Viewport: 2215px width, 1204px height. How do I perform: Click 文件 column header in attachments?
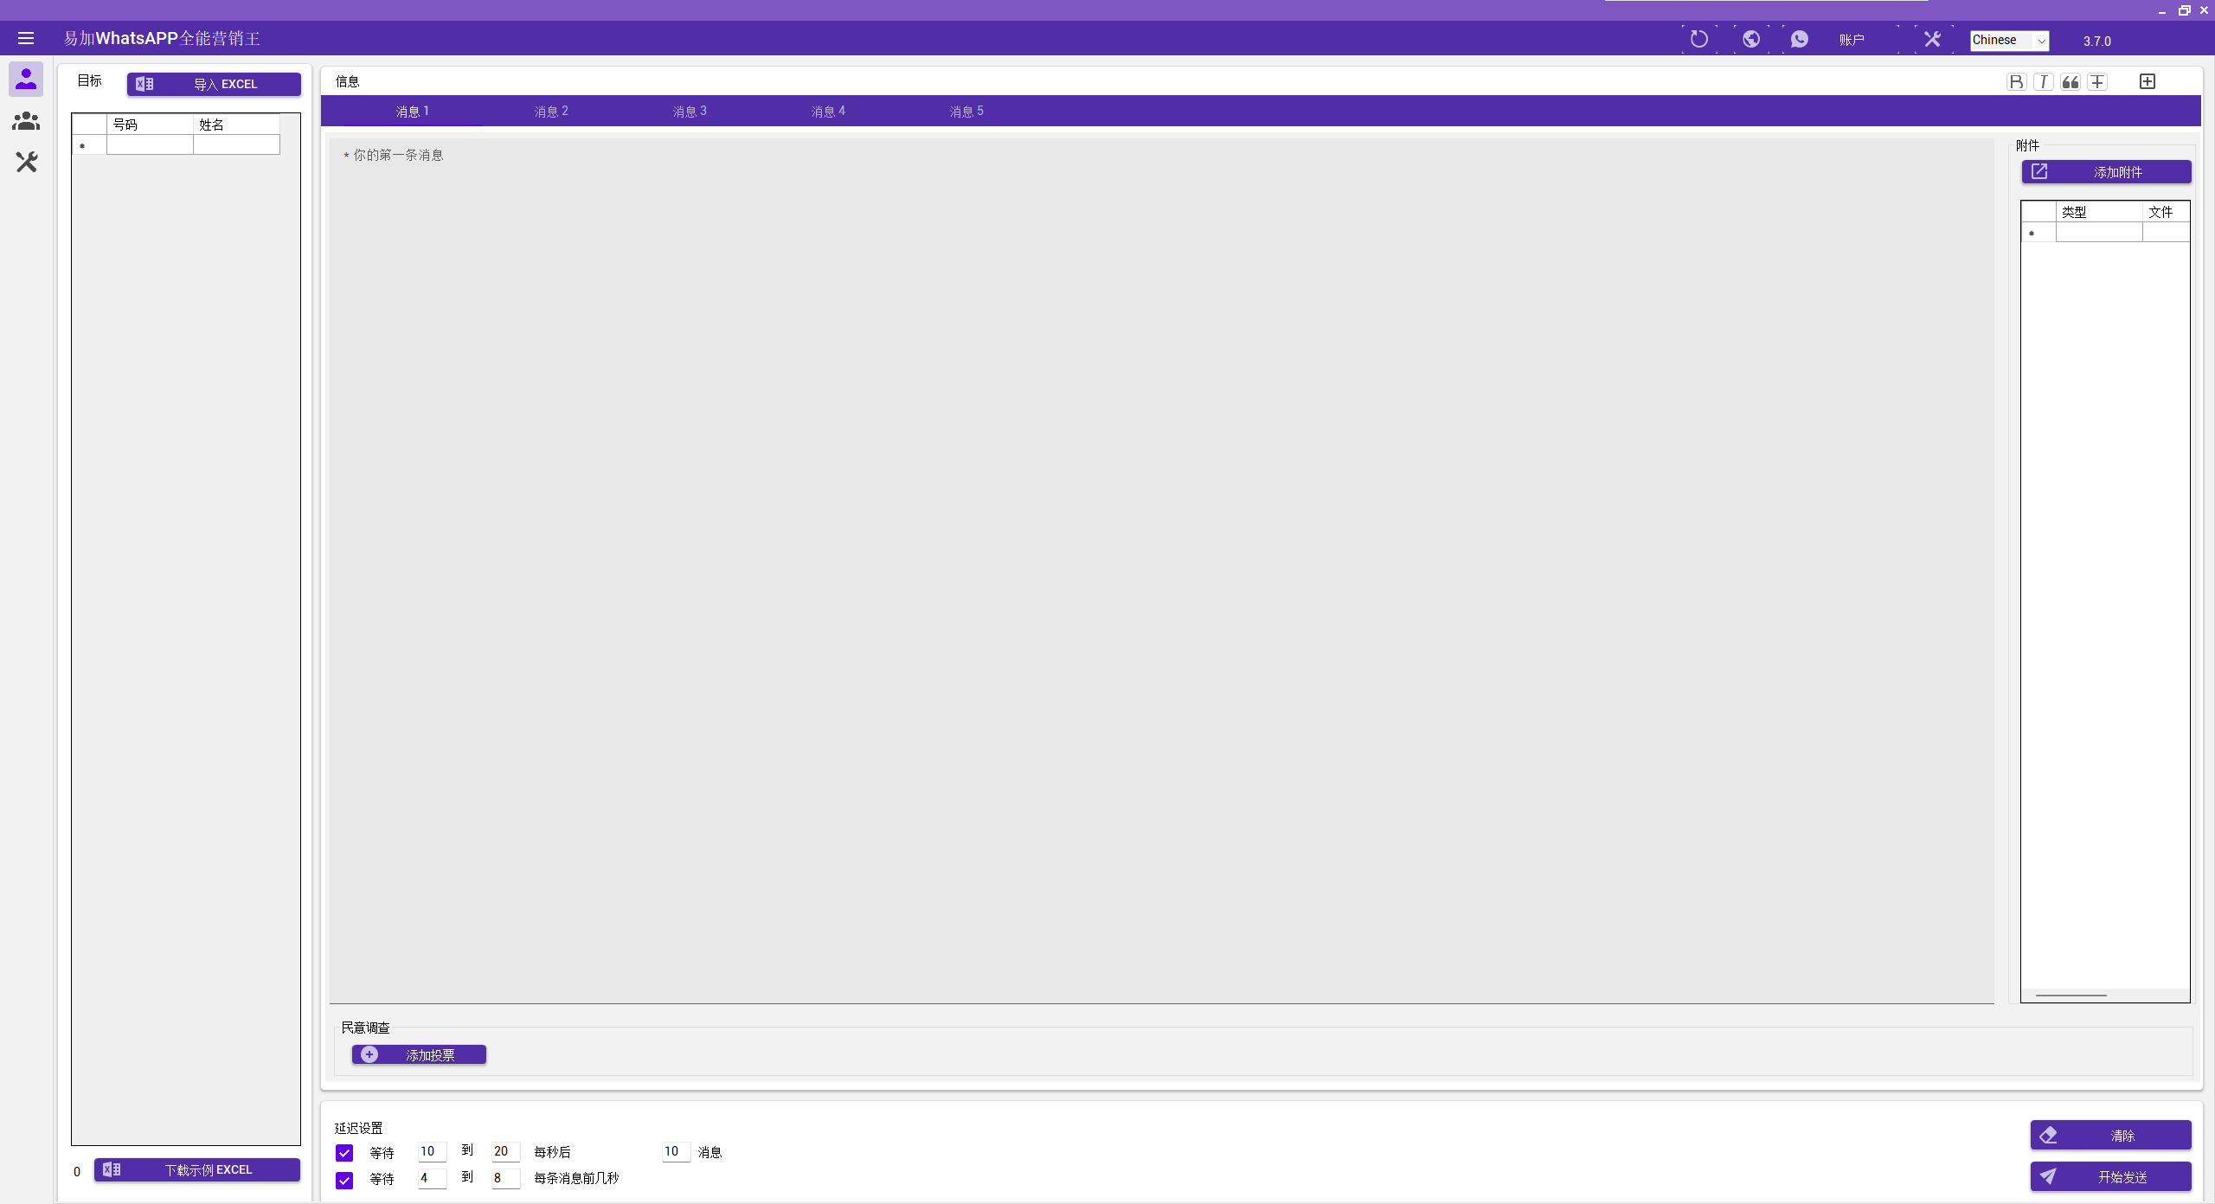point(2166,211)
